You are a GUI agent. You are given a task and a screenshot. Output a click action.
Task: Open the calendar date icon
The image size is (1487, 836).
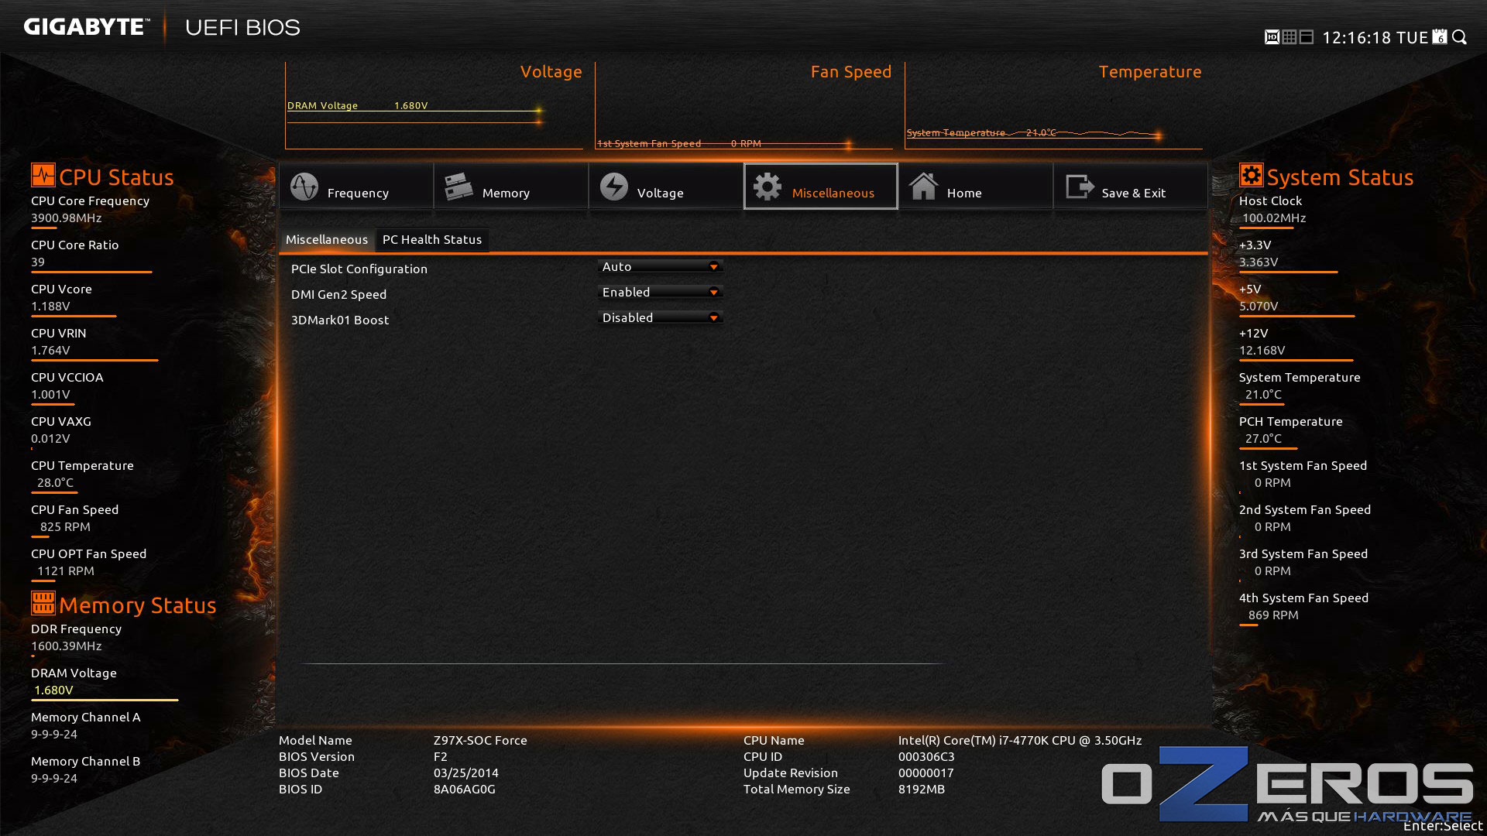point(1440,36)
